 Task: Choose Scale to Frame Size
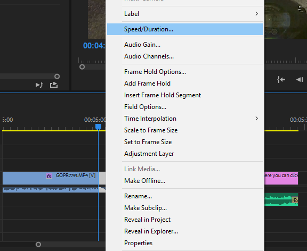tap(185, 130)
